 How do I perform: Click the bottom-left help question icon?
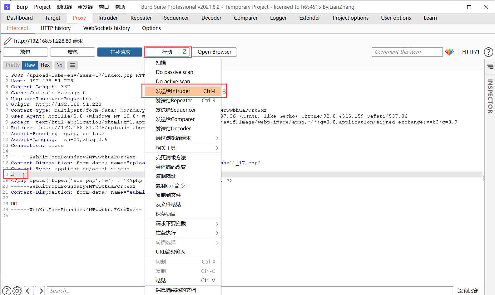pos(7,291)
